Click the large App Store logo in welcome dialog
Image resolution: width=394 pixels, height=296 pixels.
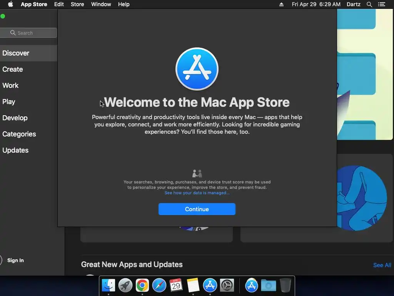pyautogui.click(x=197, y=69)
